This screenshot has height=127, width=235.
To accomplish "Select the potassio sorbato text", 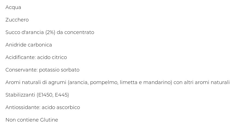I will click(59, 70).
